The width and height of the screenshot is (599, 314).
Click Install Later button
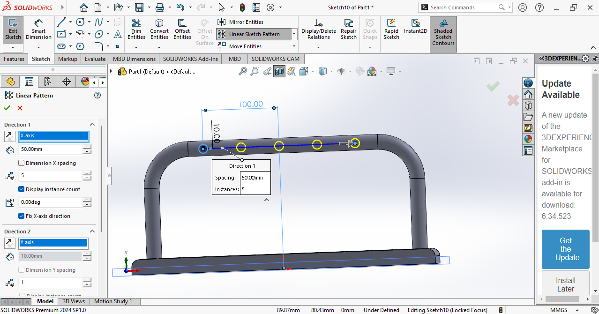click(566, 284)
